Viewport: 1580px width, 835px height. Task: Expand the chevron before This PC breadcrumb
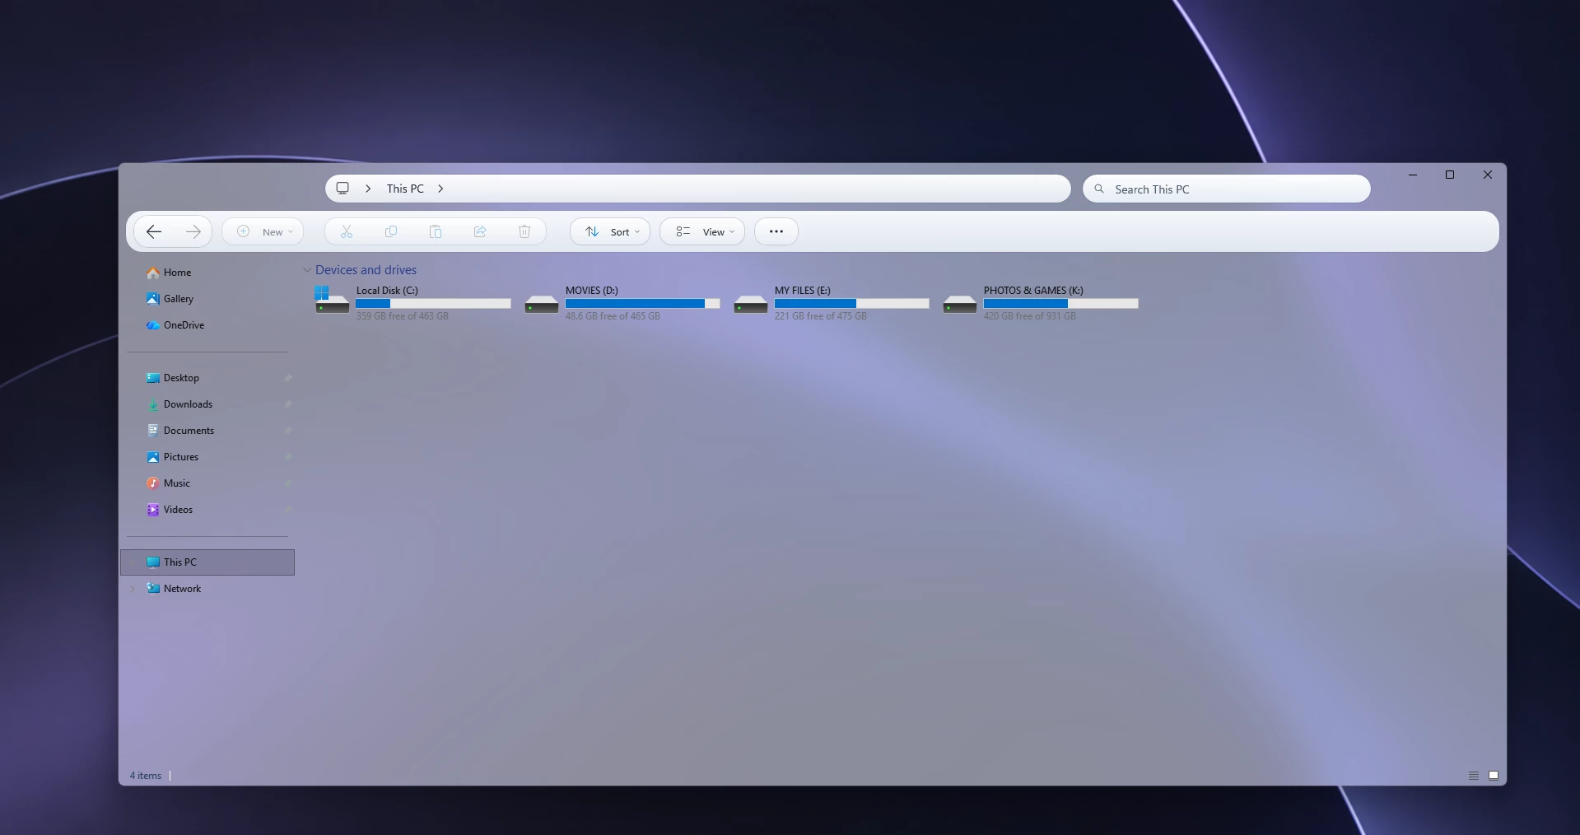coord(368,189)
